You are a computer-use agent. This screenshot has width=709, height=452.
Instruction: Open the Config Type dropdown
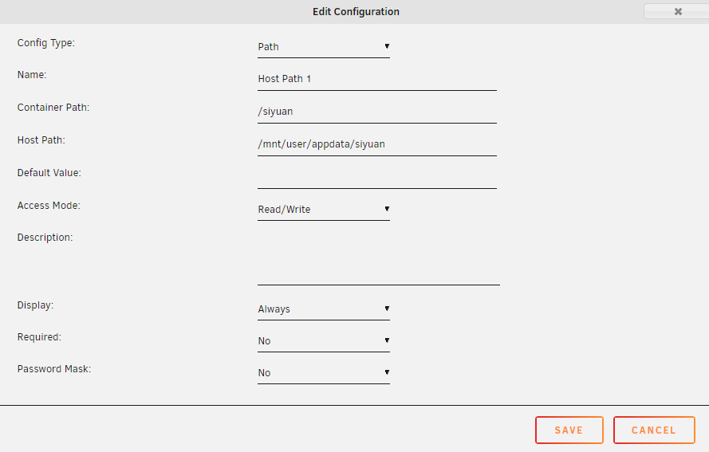click(x=323, y=47)
